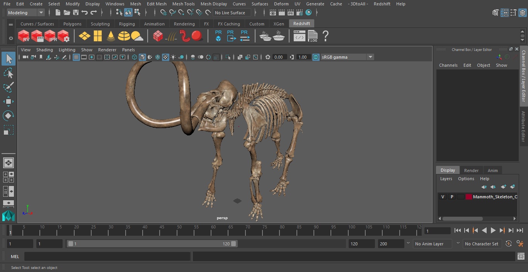Open the Redshift LOG file icon
This screenshot has height=272, width=528.
tap(312, 36)
